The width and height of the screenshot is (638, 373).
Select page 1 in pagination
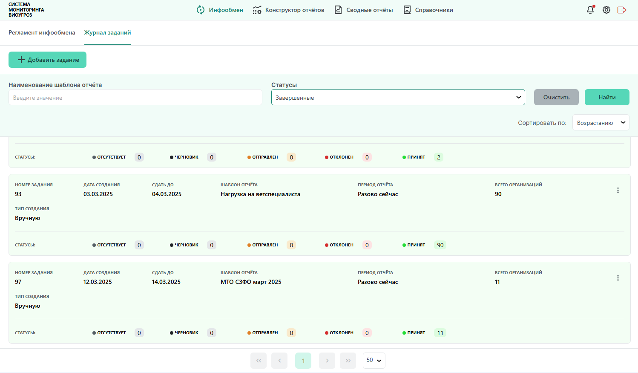303,361
